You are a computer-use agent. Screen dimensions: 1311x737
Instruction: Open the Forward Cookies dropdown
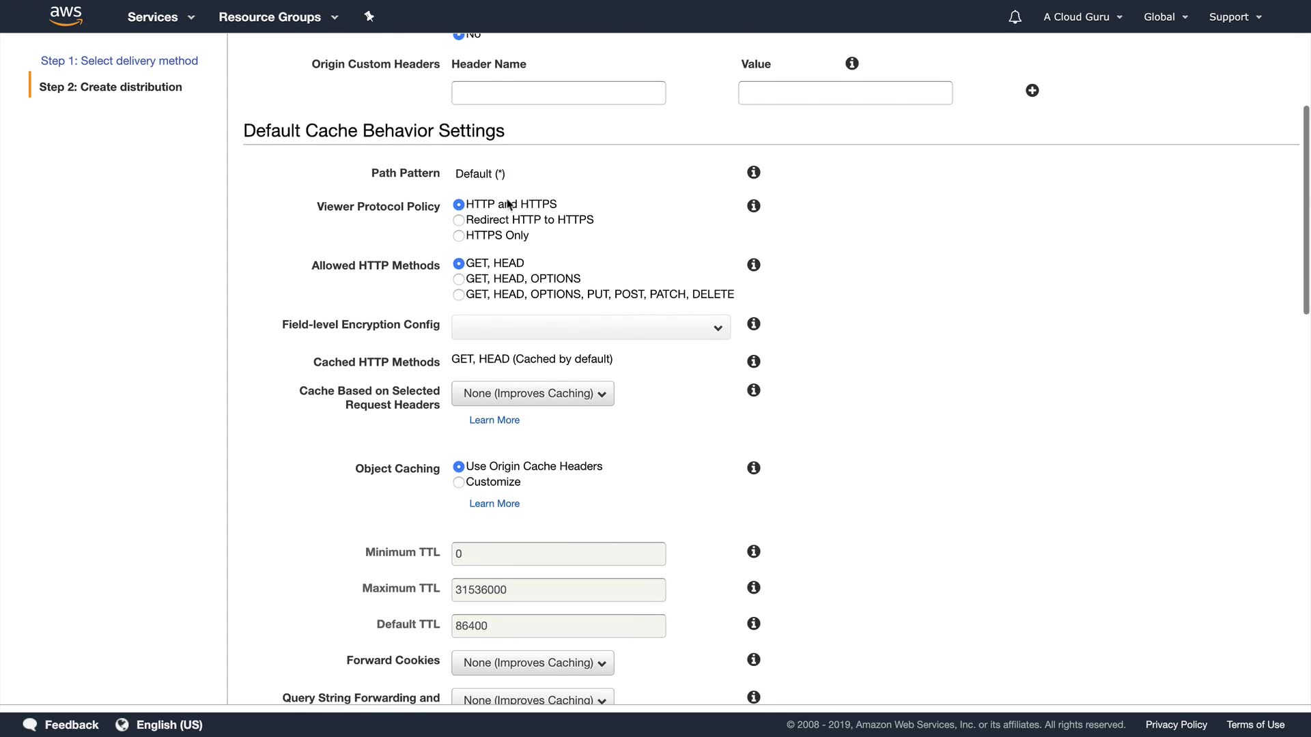[533, 663]
